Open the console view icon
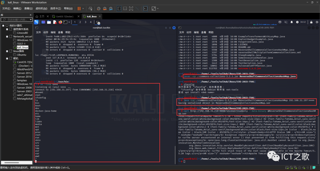This screenshot has width=320, height=171. click(x=145, y=9)
